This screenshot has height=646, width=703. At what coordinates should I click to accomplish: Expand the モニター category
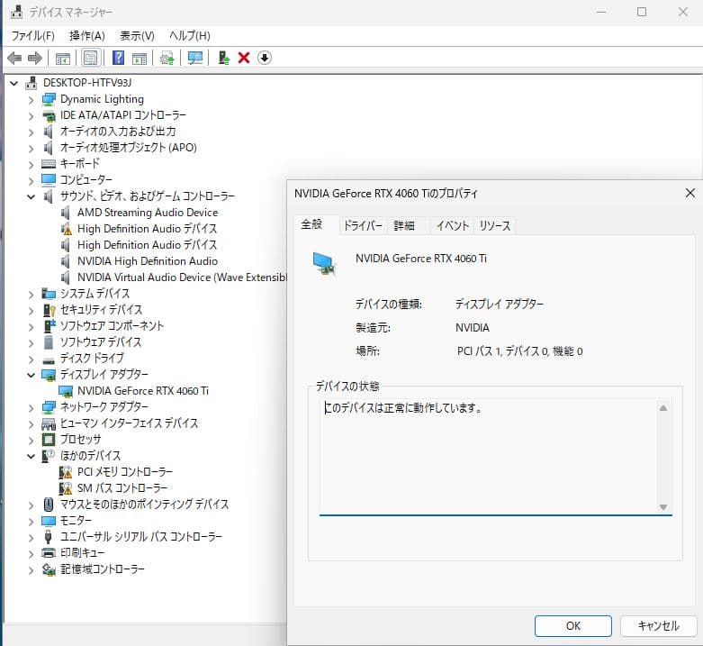pyautogui.click(x=31, y=521)
